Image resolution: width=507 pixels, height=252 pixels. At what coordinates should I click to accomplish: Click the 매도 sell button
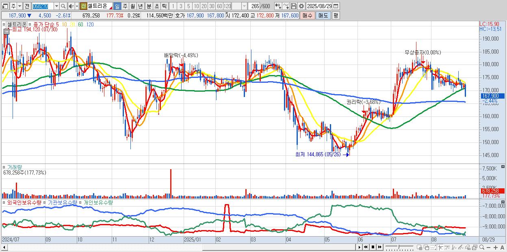pyautogui.click(x=323, y=15)
